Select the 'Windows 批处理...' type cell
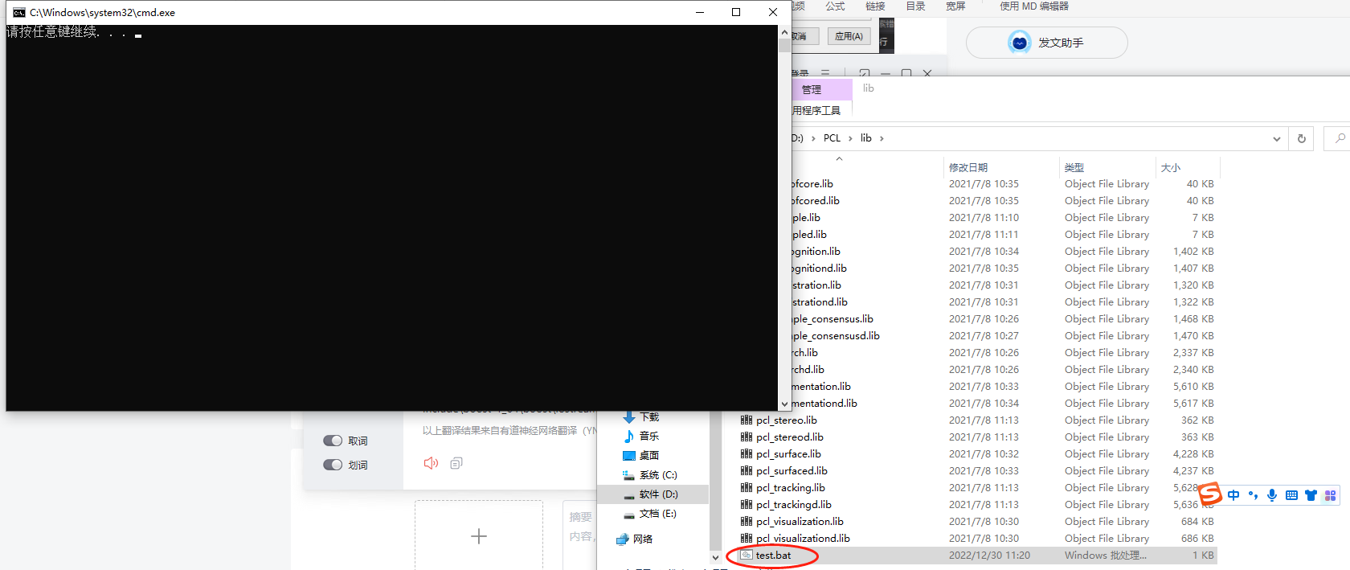The image size is (1350, 570). pos(1106,556)
